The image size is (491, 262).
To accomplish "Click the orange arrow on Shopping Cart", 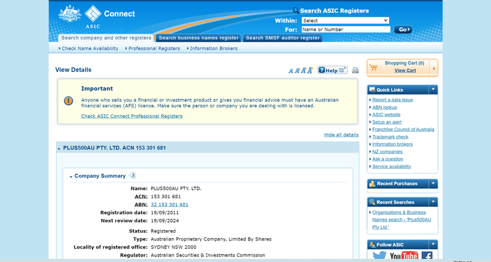I will pos(434,67).
